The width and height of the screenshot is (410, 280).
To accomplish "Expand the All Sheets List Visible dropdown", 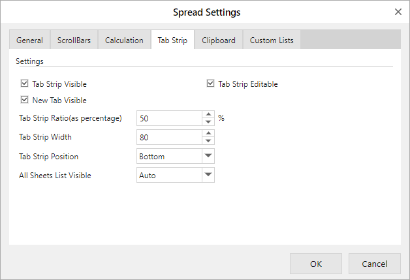I will click(x=208, y=175).
